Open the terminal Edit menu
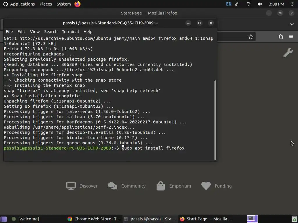Image resolution: width=298 pixels, height=223 pixels. pos(21,32)
